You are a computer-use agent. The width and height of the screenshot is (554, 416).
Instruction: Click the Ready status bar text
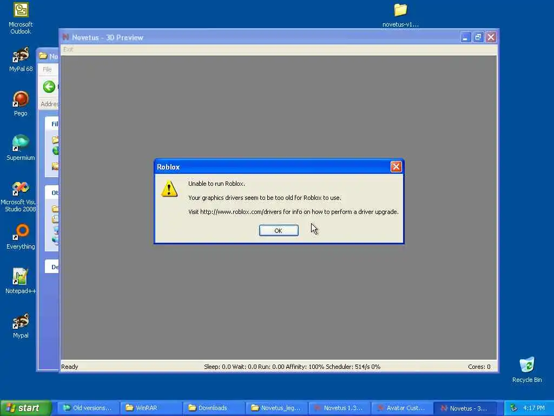70,367
